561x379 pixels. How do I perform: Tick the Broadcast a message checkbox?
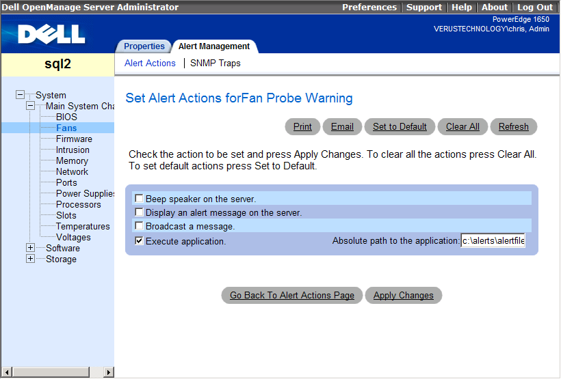coord(140,226)
